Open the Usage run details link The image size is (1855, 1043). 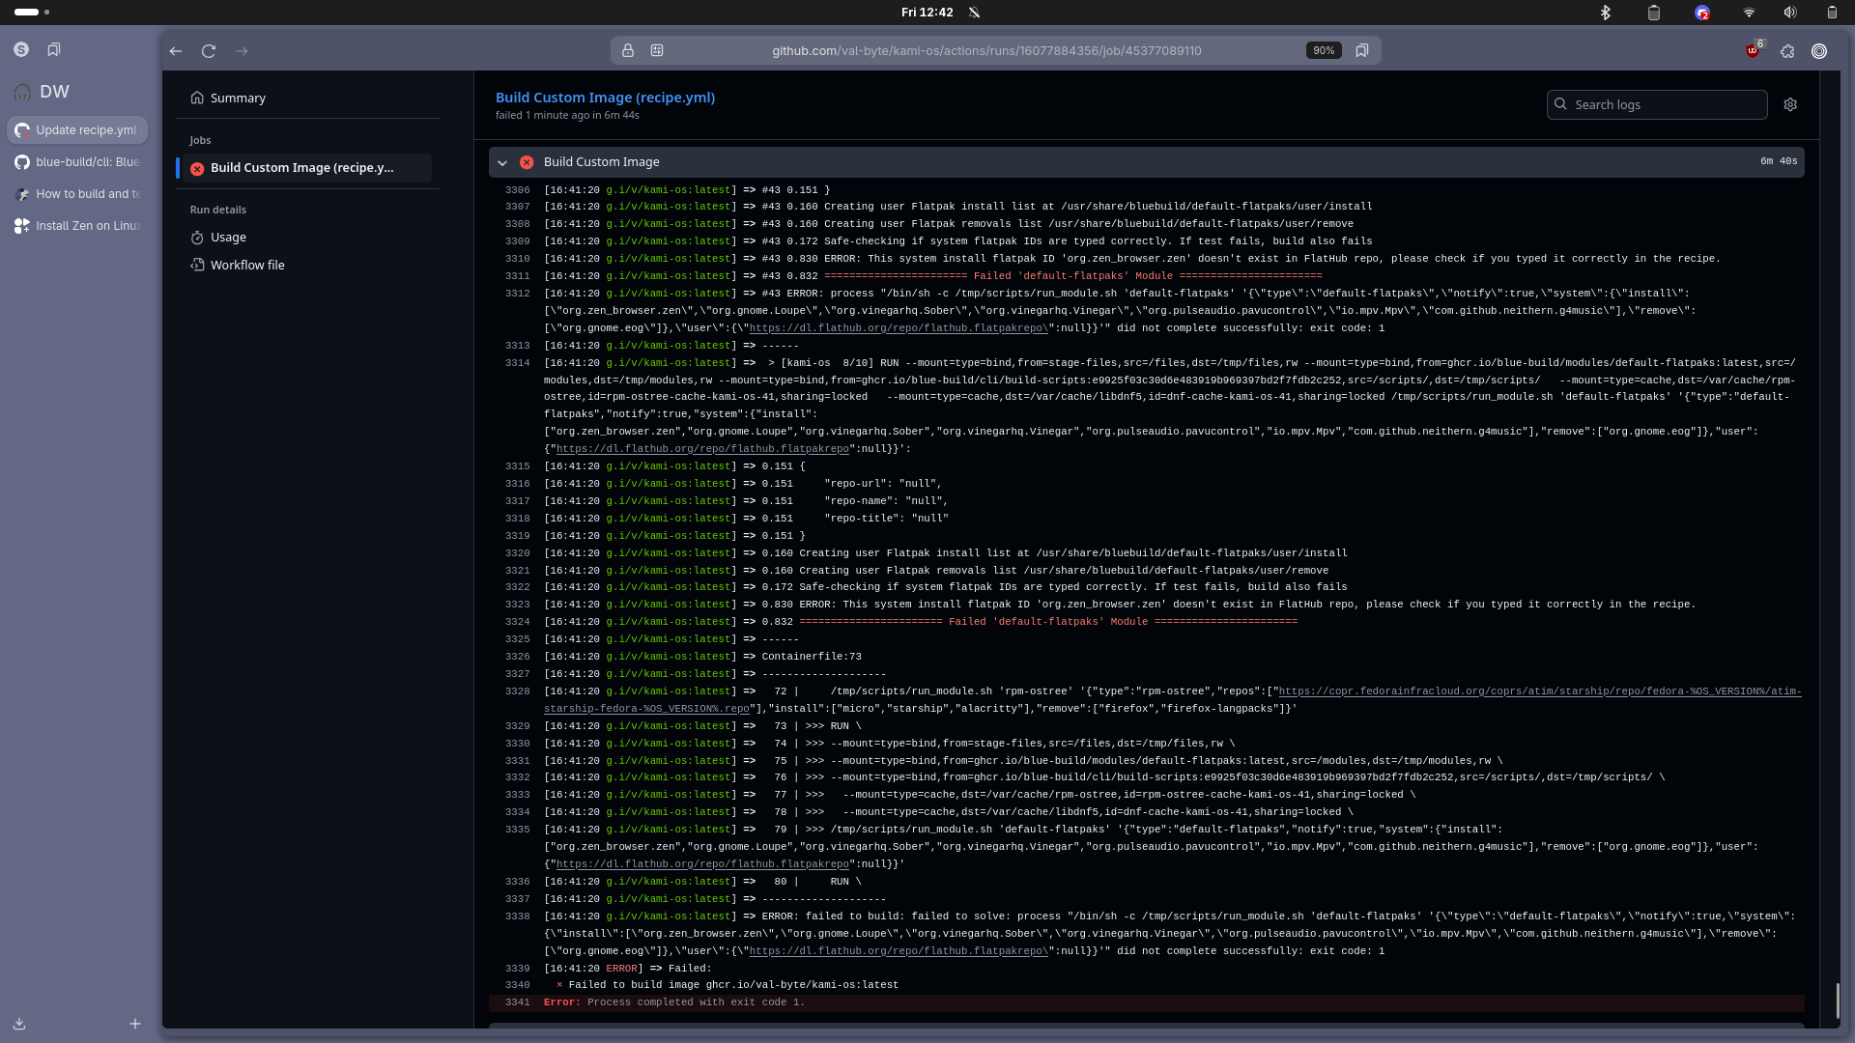[228, 238]
